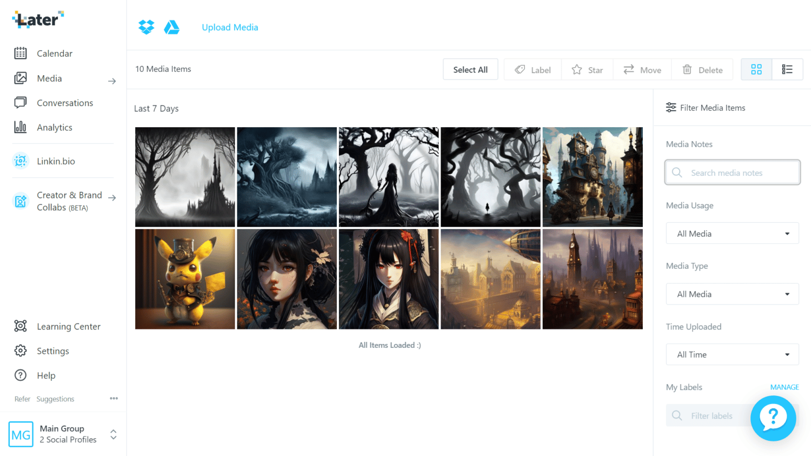Select the clock tower cityscape thumbnail
This screenshot has width=811, height=456.
593,279
